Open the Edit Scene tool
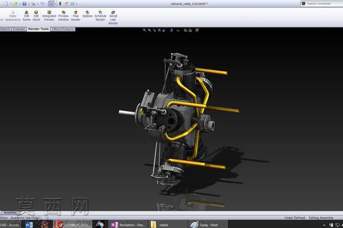 point(26,16)
